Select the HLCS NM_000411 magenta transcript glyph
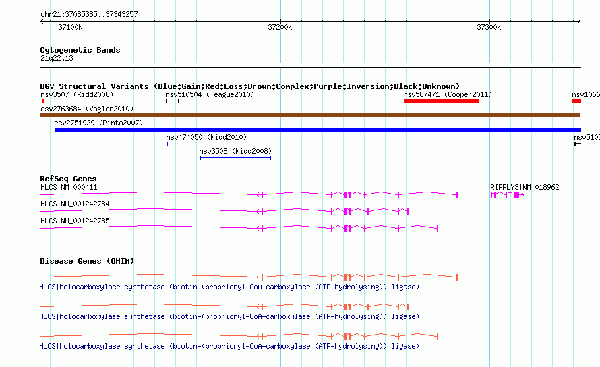The height and width of the screenshot is (367, 600). (249, 194)
